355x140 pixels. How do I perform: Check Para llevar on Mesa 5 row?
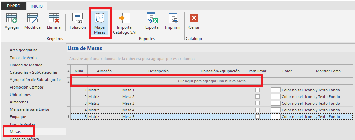tap(258, 116)
